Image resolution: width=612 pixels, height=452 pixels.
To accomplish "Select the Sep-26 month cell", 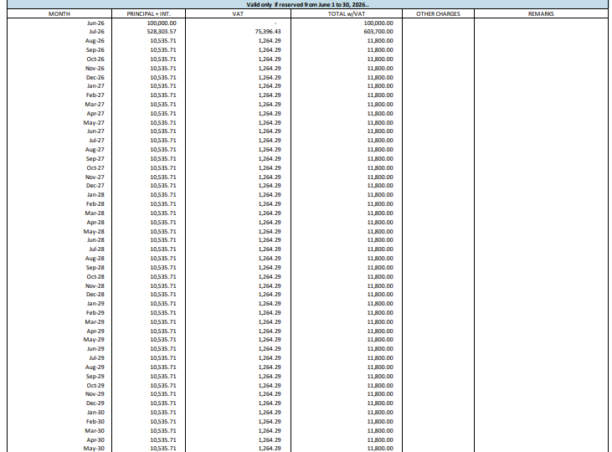I will click(95, 50).
